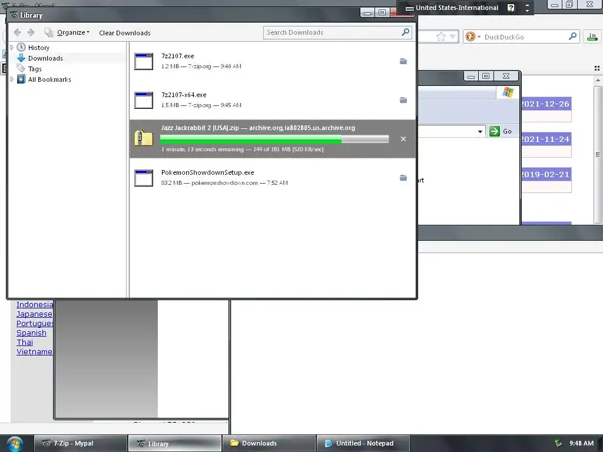Click the 2021-12-26 date entry
The image size is (603, 452).
tap(545, 104)
